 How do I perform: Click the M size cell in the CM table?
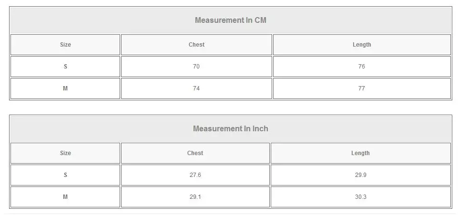(65, 88)
